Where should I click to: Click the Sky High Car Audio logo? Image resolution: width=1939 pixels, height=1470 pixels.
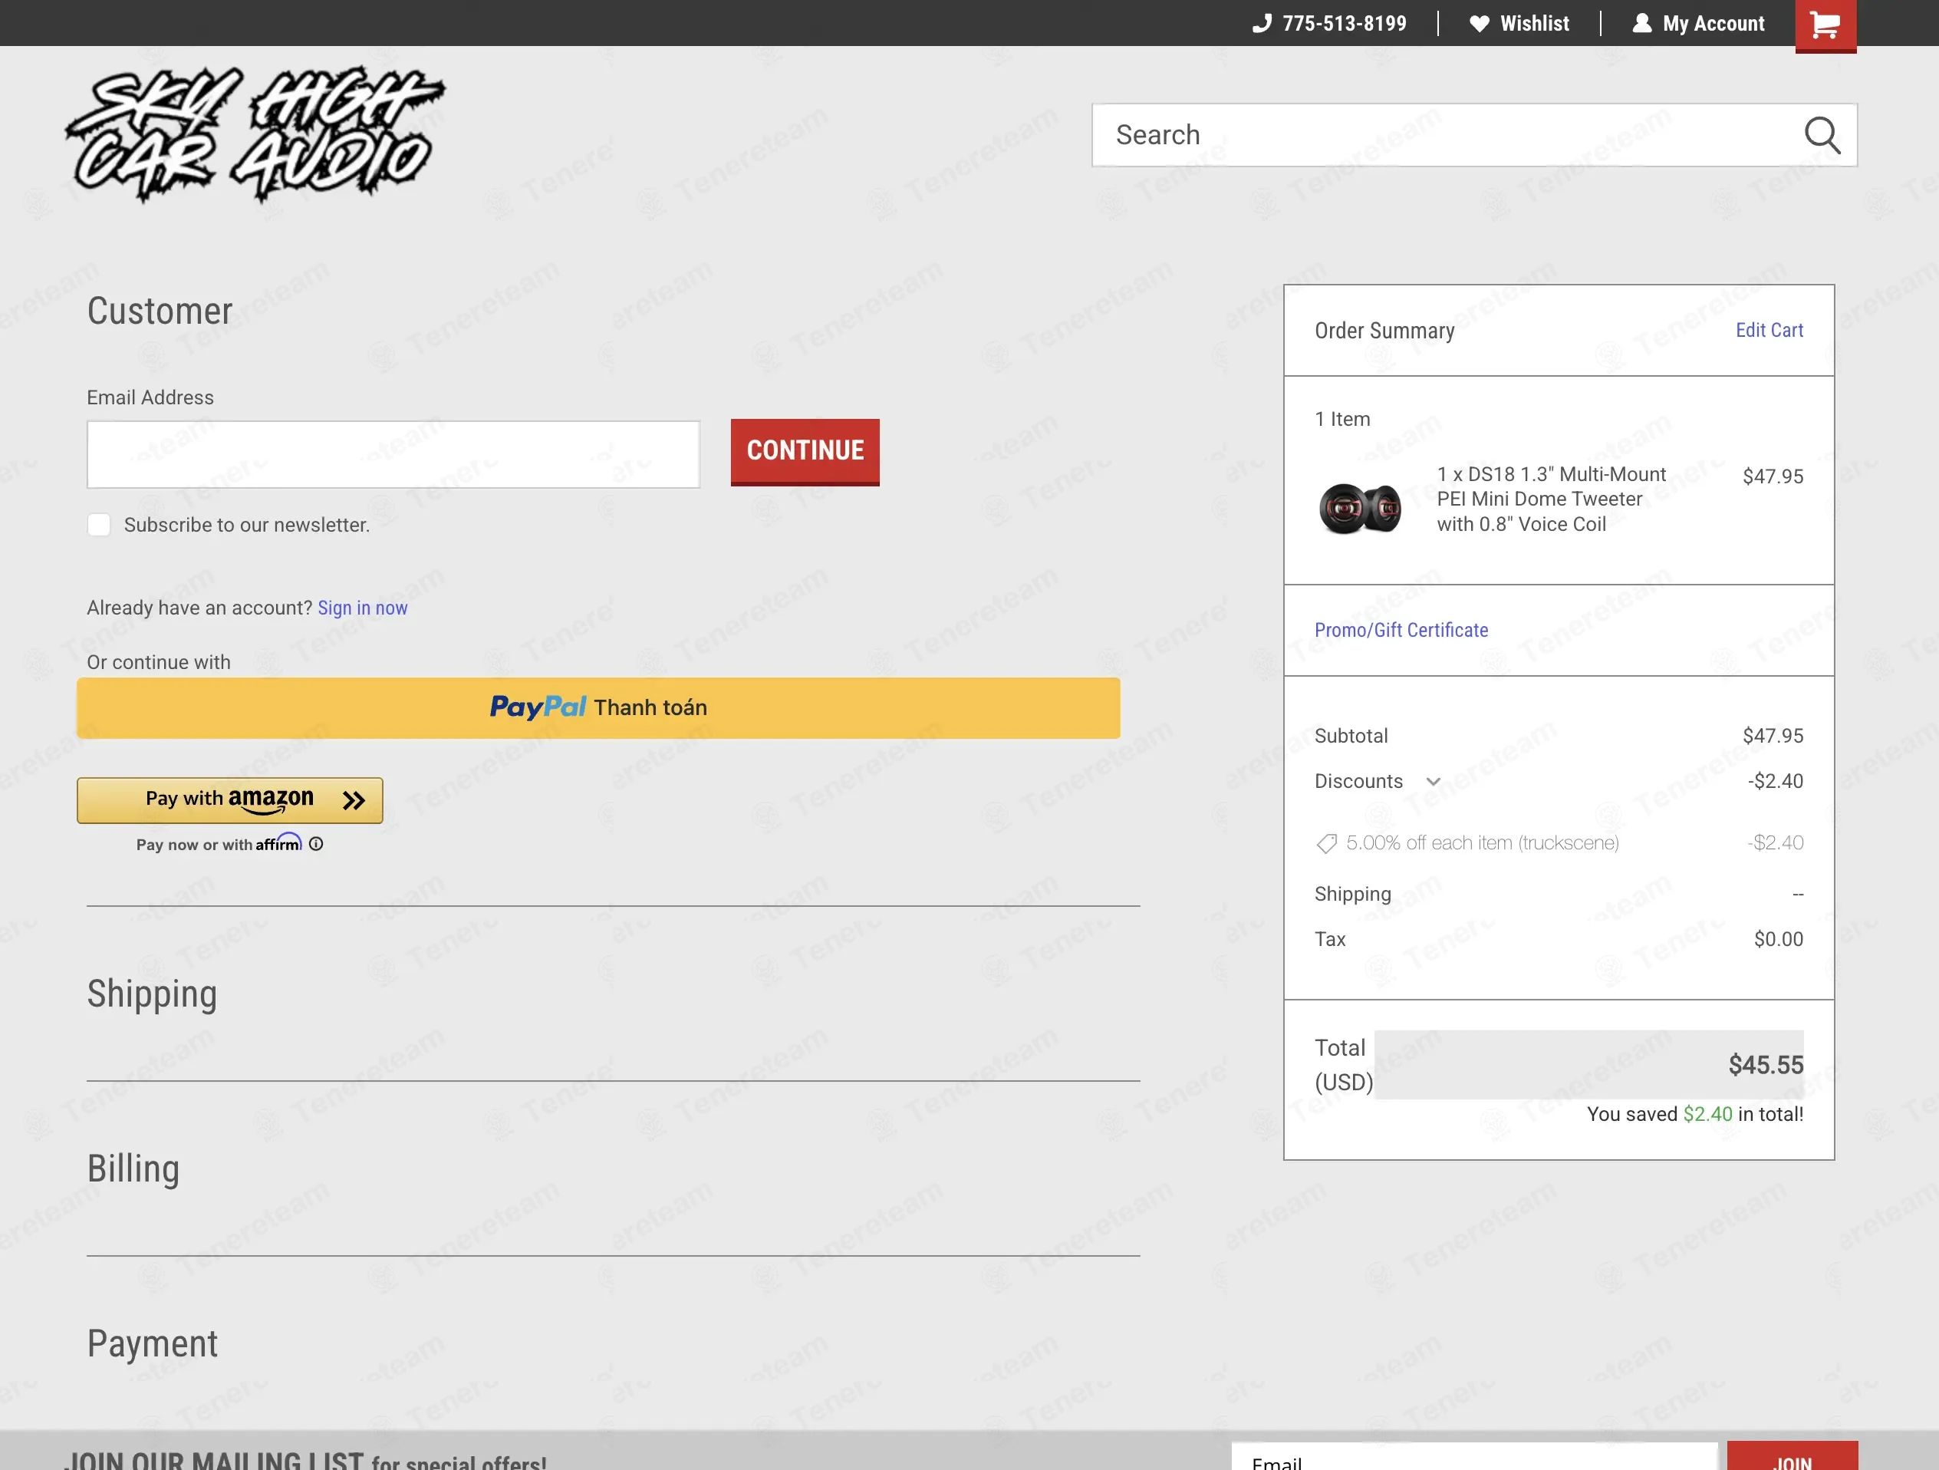[255, 133]
